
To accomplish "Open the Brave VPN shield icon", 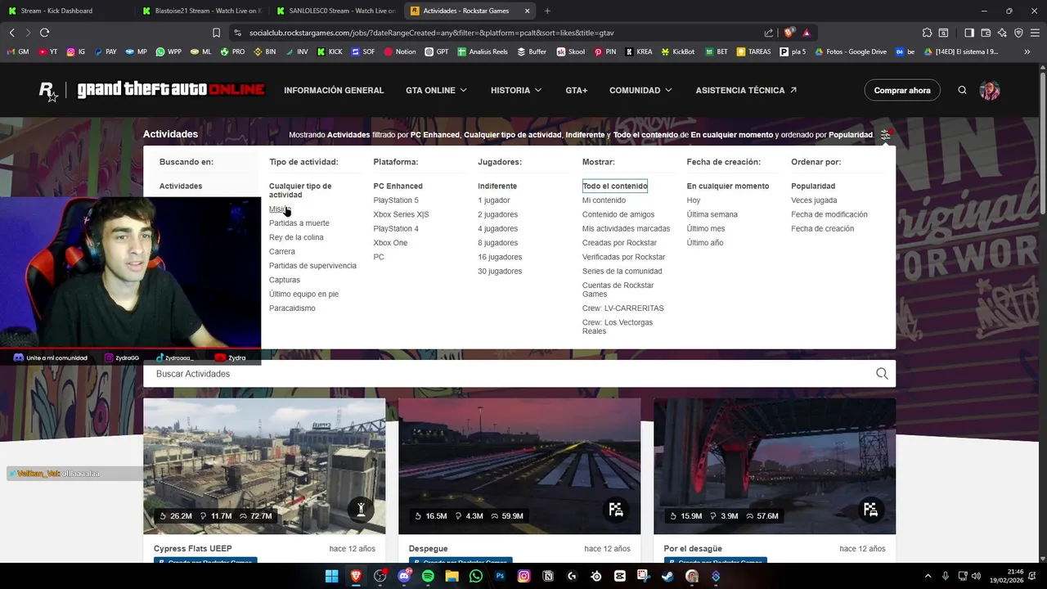I will coord(1018,33).
